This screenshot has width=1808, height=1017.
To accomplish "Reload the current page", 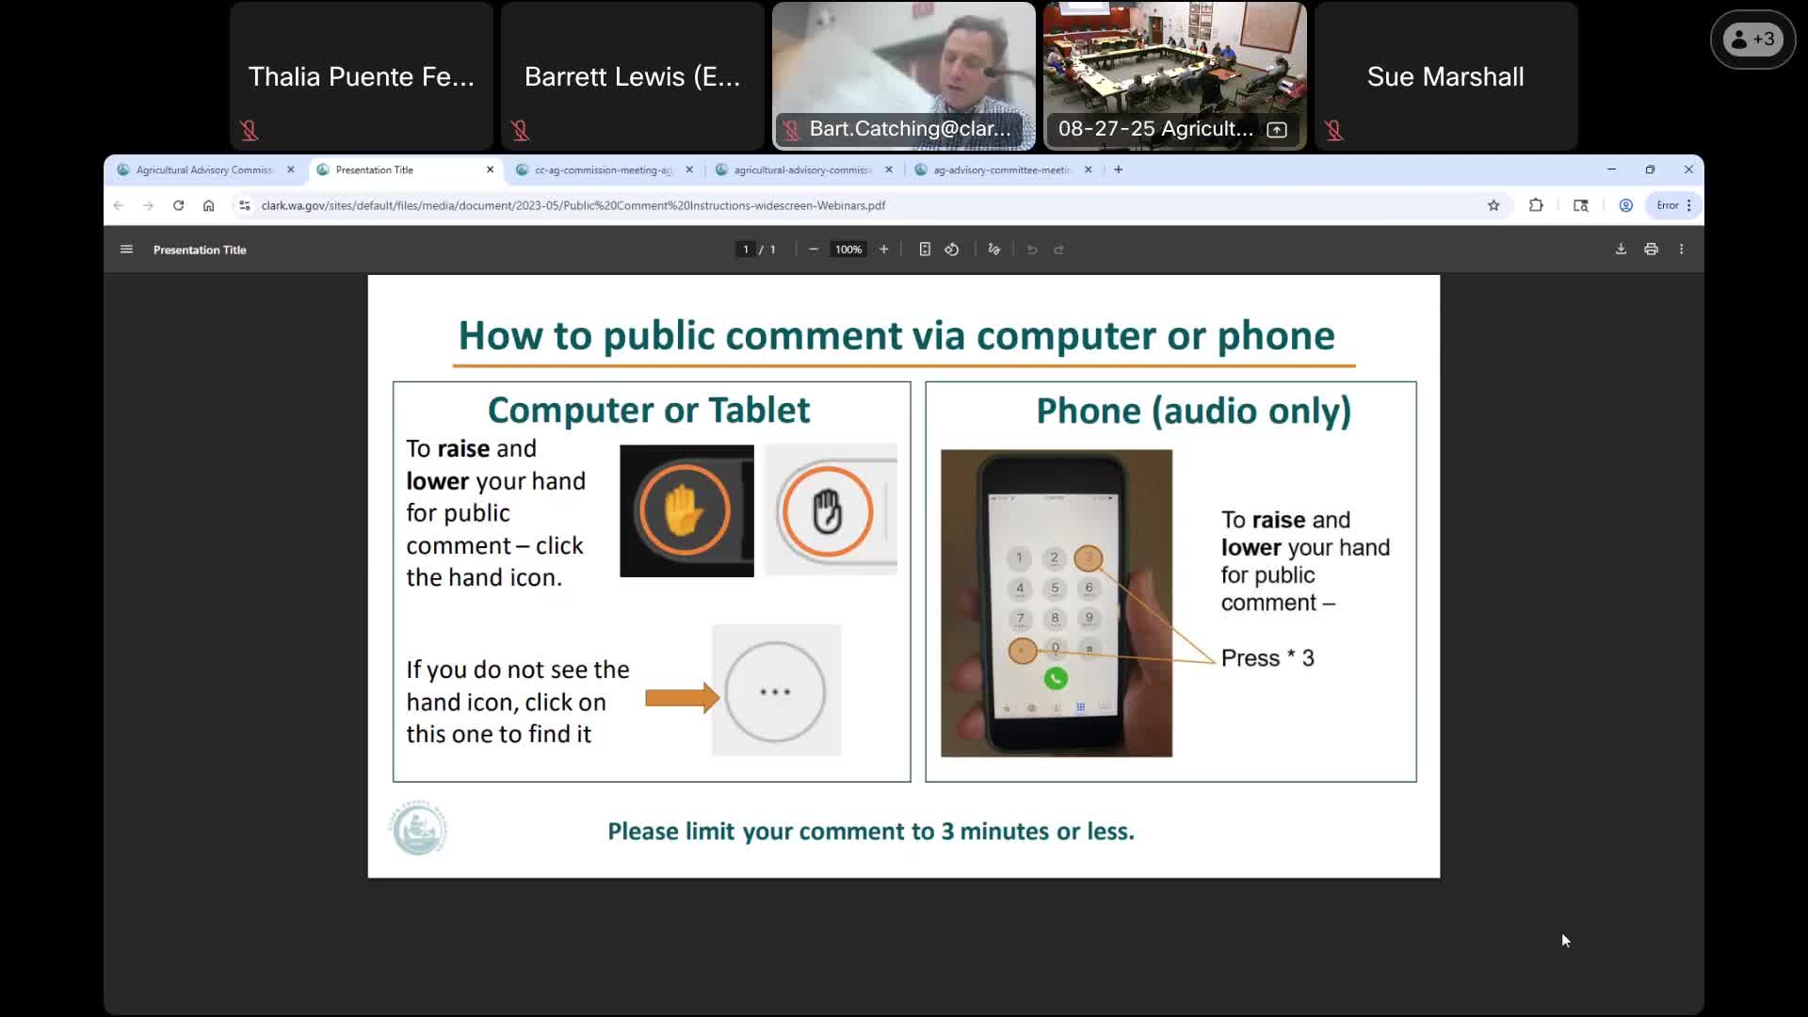I will point(178,205).
